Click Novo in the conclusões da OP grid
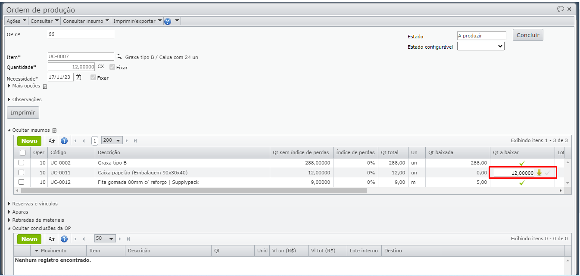This screenshot has width=580, height=276. pos(29,239)
